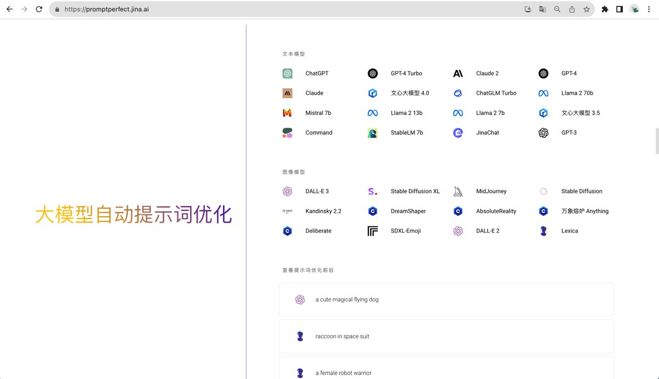This screenshot has height=379, width=659.
Task: Click the Kandinsky 2.2 icon
Action: coord(287,211)
